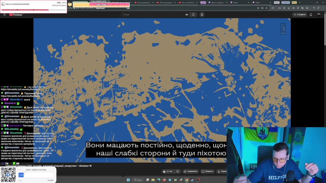Screen dimensions: 326x183
Task: Click the eye-slash icon in address bar
Action: 262,8
